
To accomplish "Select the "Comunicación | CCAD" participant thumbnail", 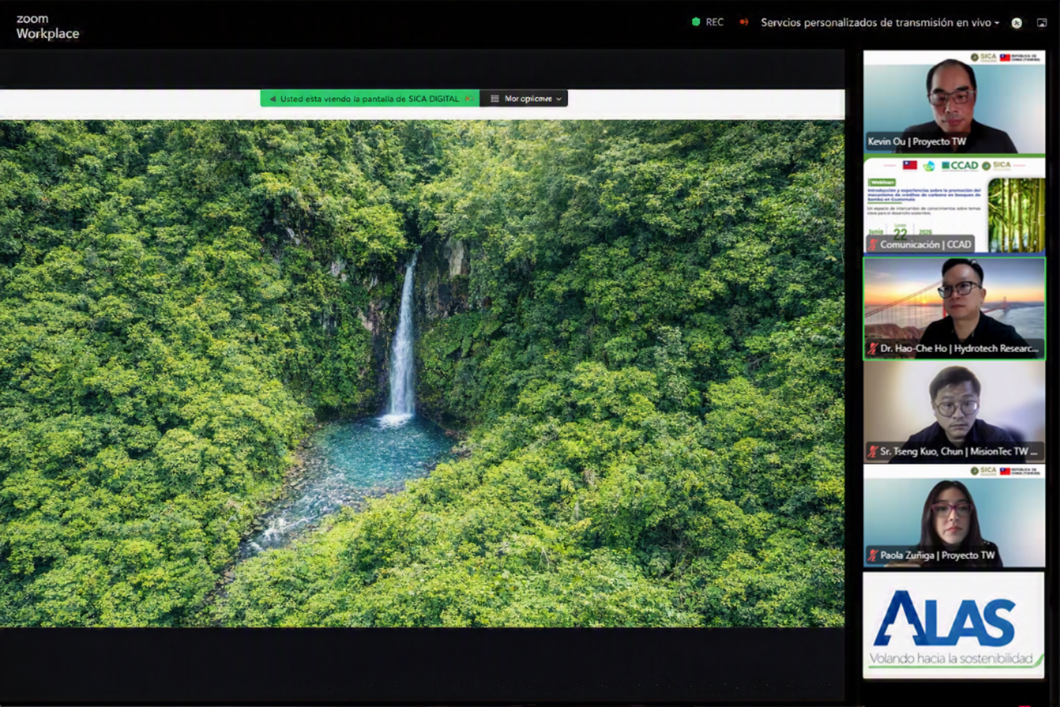I will click(954, 205).
